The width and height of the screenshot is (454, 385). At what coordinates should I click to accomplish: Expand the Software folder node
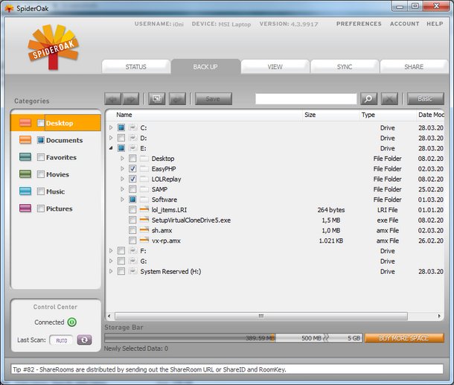point(122,200)
